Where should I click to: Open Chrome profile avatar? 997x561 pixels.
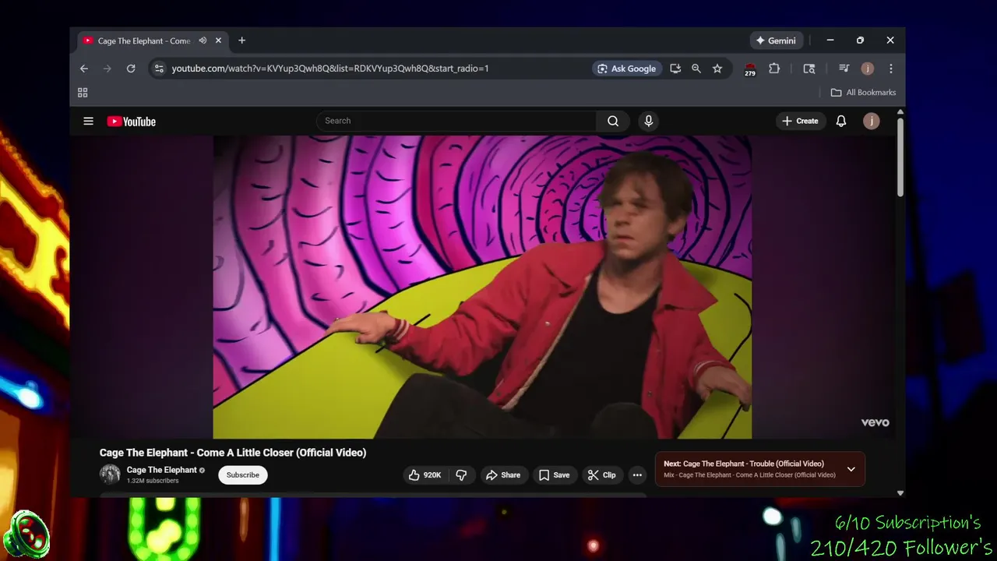point(868,69)
